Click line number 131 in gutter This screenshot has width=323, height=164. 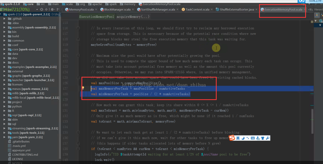pyautogui.click(x=65, y=110)
